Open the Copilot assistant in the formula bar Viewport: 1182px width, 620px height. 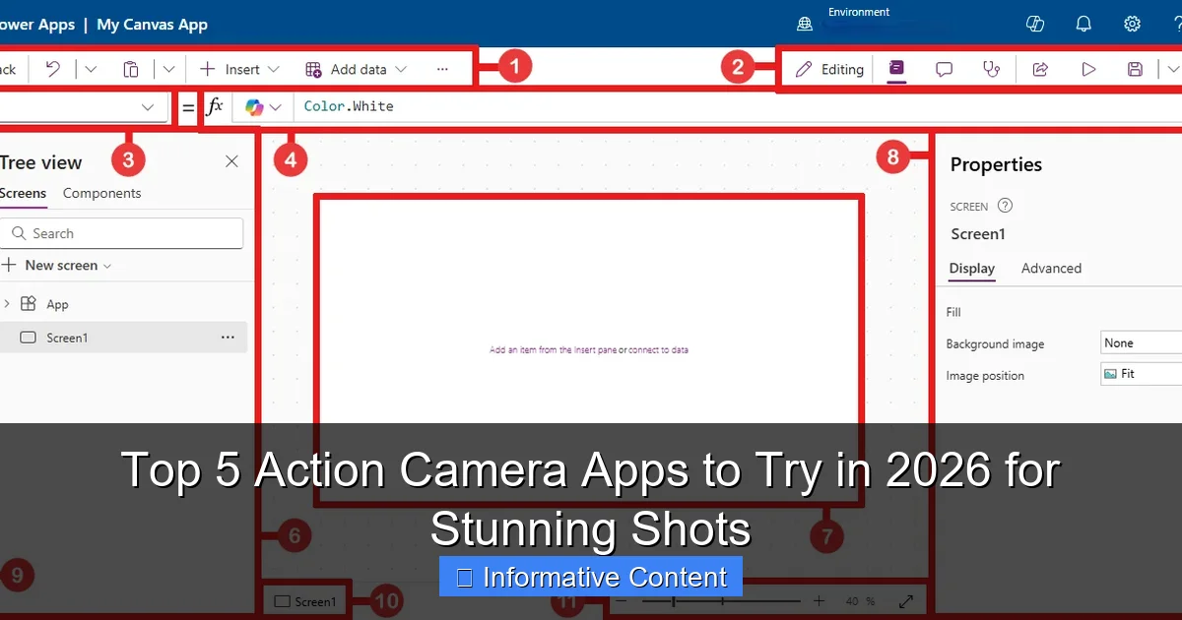(x=255, y=108)
